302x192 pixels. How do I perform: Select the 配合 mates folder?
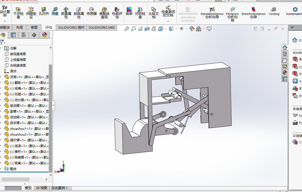coord(11,169)
